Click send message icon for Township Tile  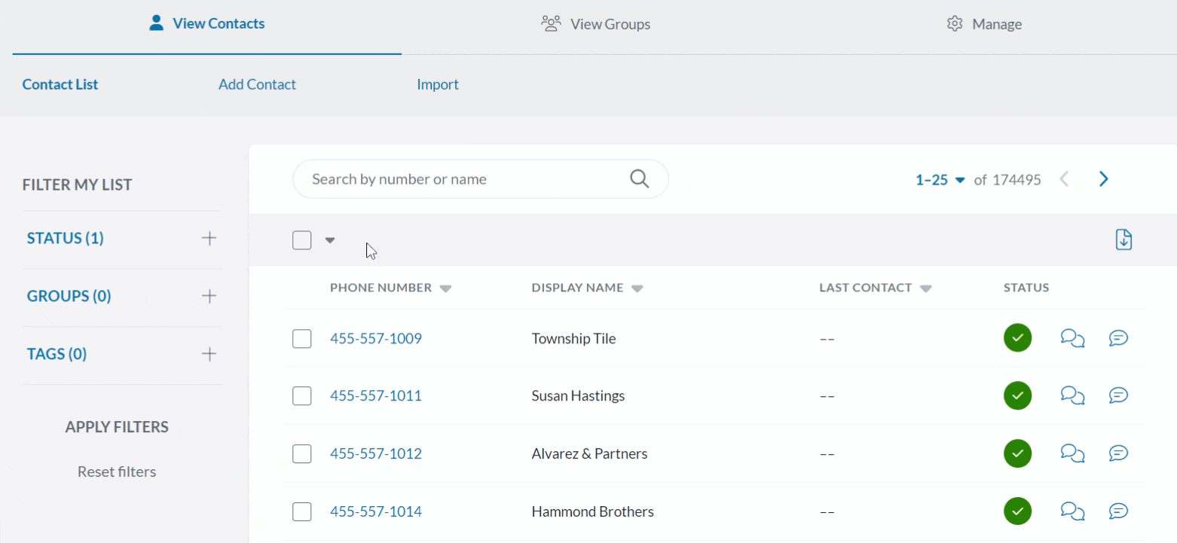click(1118, 338)
